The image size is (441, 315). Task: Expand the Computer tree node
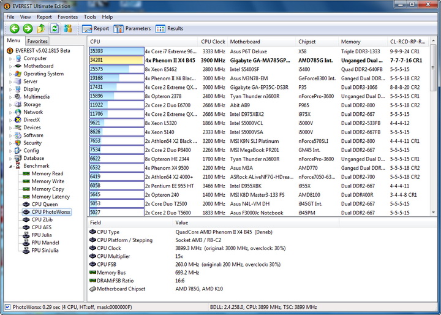click(x=10, y=59)
